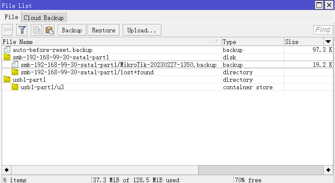Click the usb1-part1 folder icon

click(x=7, y=80)
